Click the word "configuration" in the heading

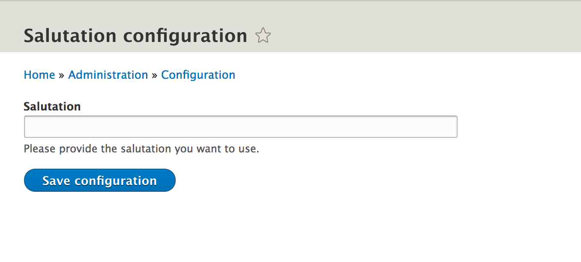pyautogui.click(x=185, y=36)
